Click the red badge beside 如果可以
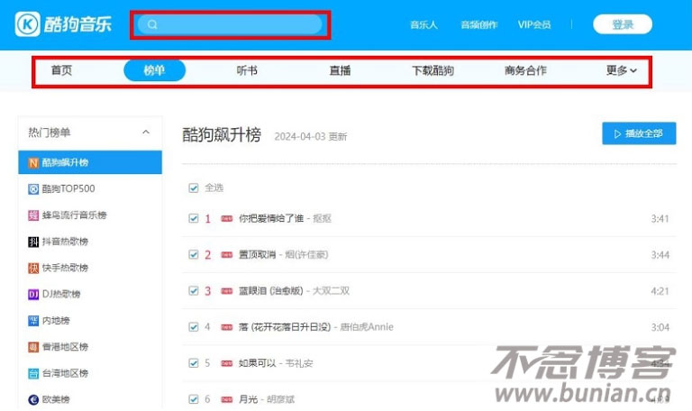The height and width of the screenshot is (411, 692). click(227, 363)
